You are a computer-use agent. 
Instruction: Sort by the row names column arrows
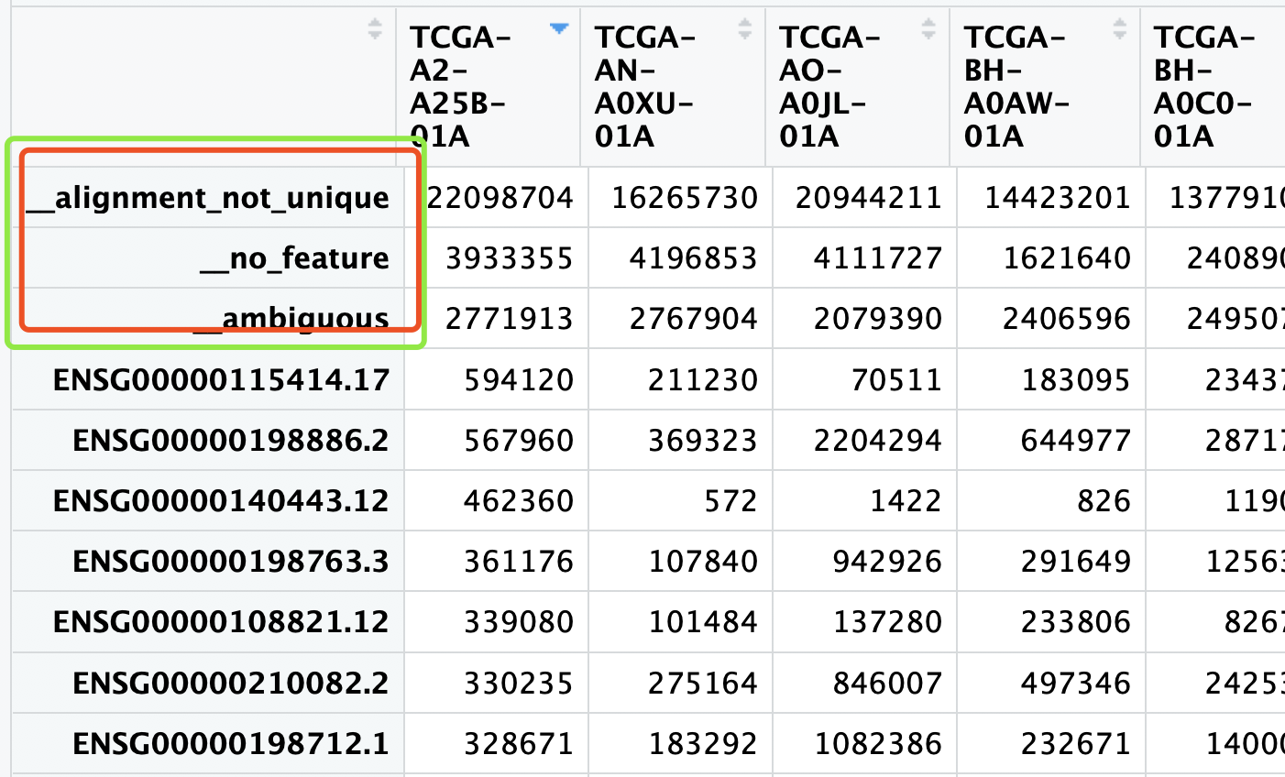click(375, 28)
